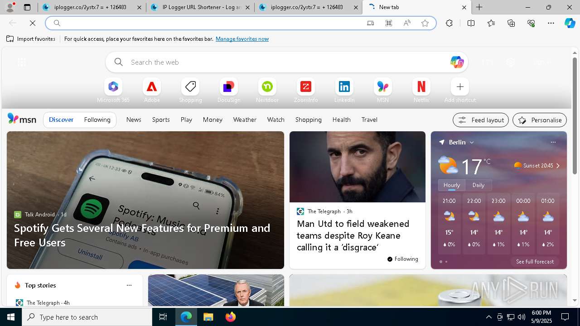The width and height of the screenshot is (580, 326).
Task: Open the solar panels article thumbnail
Action: (216, 290)
